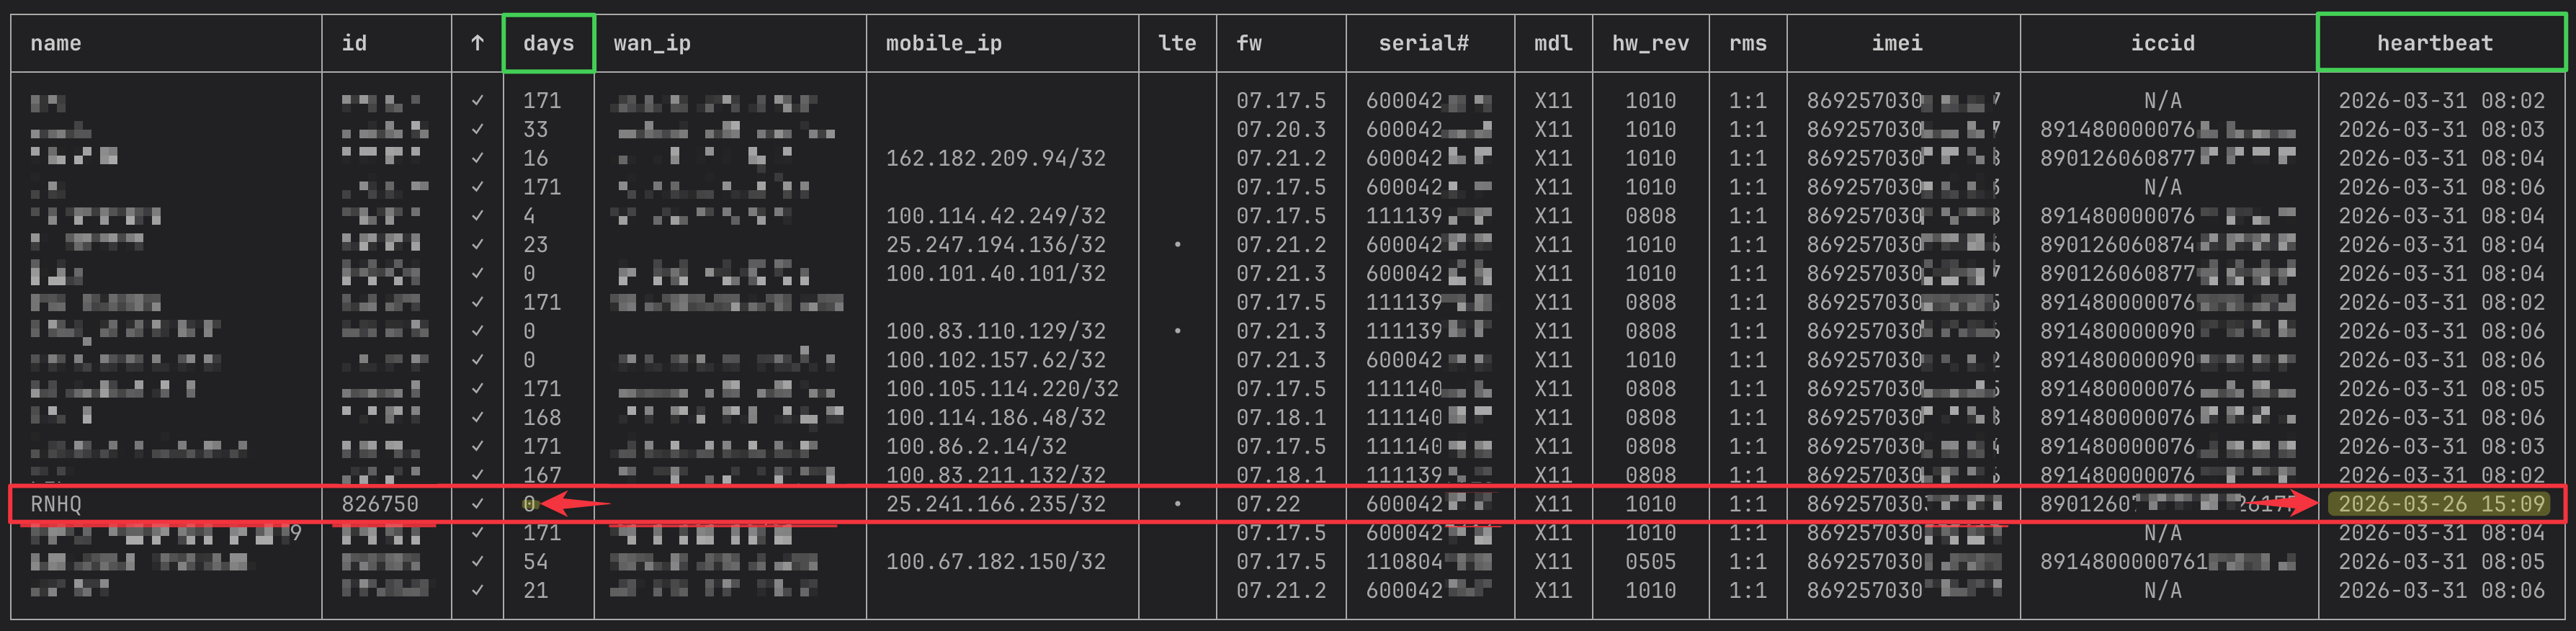This screenshot has width=2576, height=631.
Task: Click the checkmark in the 33-days row
Action: 477,130
